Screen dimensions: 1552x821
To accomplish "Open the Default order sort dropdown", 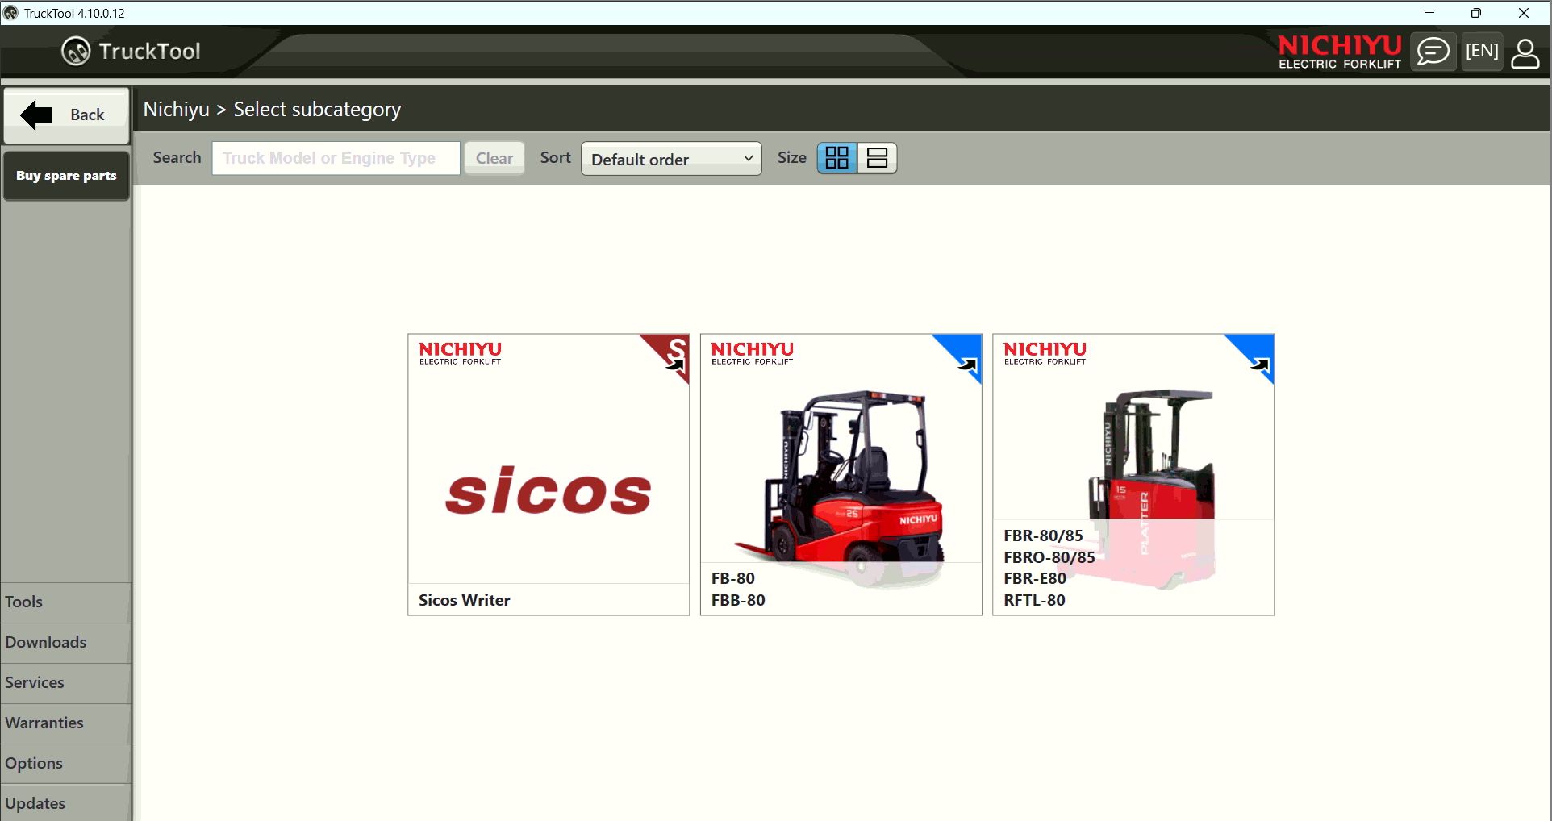I will coord(671,159).
